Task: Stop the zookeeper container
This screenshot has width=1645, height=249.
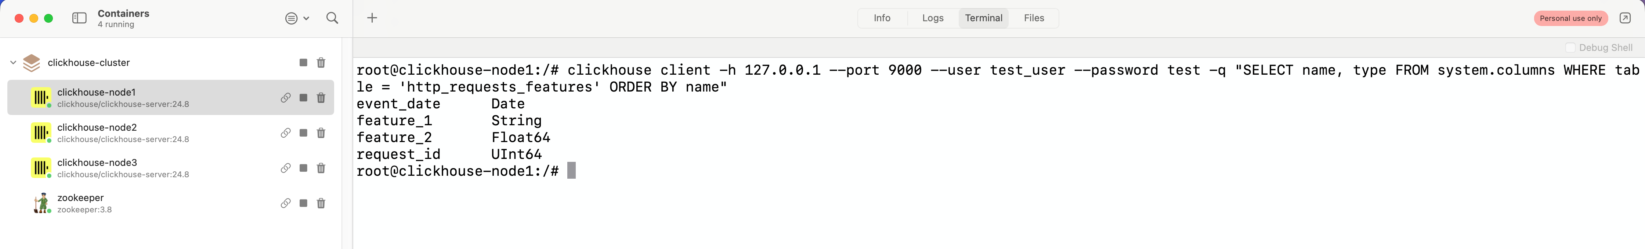Action: pyautogui.click(x=303, y=203)
